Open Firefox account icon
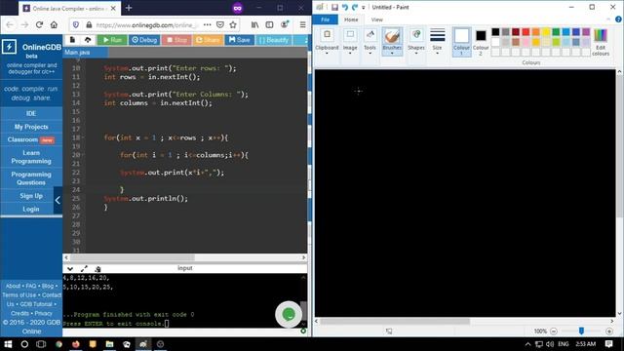This screenshot has height=351, width=624. pos(285,24)
